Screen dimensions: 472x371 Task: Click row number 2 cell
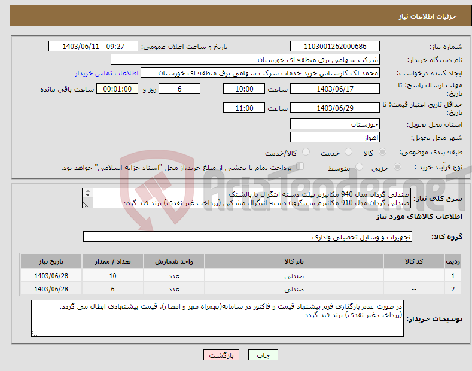pyautogui.click(x=453, y=289)
